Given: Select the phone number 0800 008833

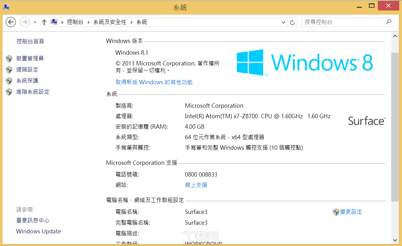Looking at the screenshot, I should click(201, 174).
